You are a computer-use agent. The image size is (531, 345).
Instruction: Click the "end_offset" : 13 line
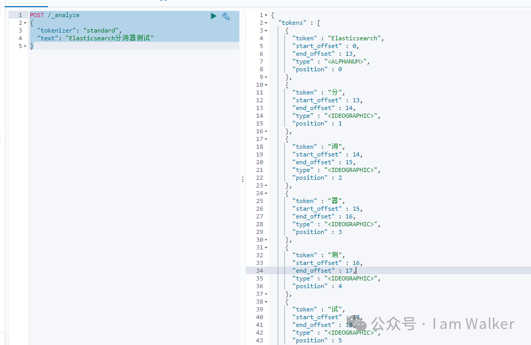click(x=324, y=54)
